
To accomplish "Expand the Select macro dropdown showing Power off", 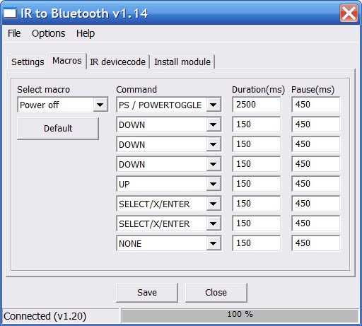I will 100,105.
